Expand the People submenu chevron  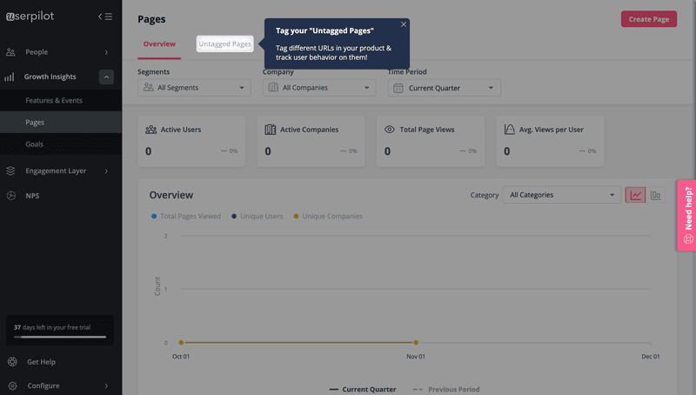click(x=106, y=52)
